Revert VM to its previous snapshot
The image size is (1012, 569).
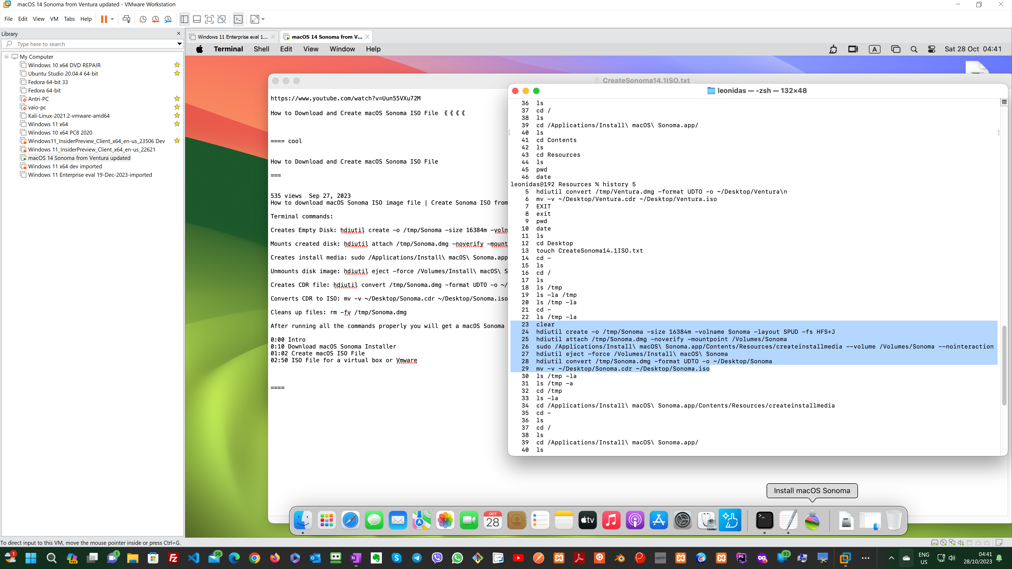155,19
